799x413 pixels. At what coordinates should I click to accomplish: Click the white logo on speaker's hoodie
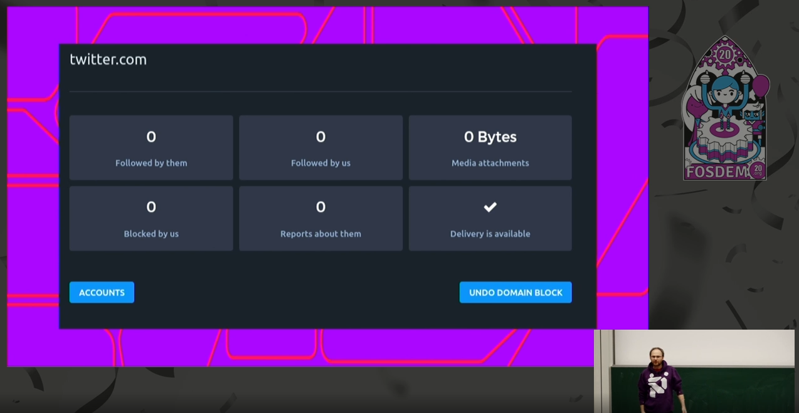click(657, 382)
